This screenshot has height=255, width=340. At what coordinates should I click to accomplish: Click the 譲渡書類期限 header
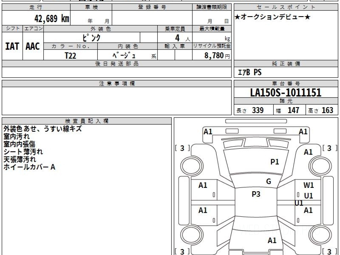click(x=212, y=7)
